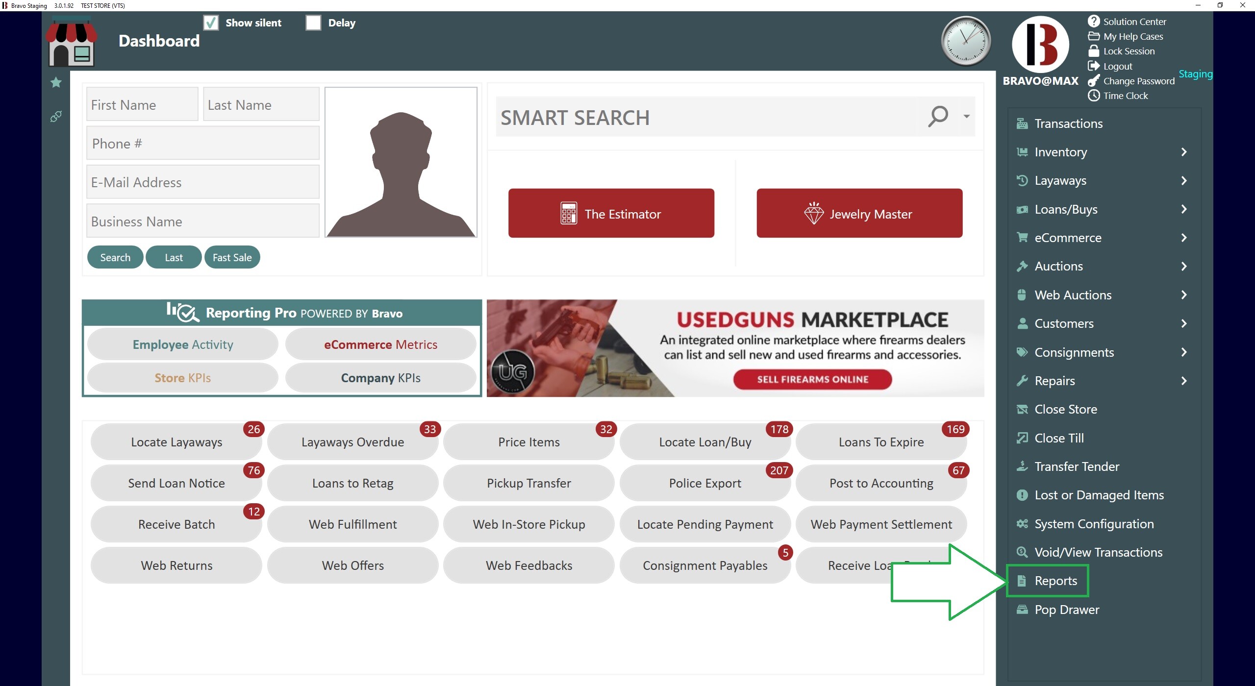
Task: Open Company KPIs report
Action: pyautogui.click(x=380, y=378)
